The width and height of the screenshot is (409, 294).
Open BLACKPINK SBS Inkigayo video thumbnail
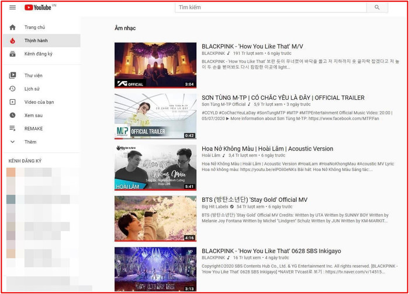155,269
